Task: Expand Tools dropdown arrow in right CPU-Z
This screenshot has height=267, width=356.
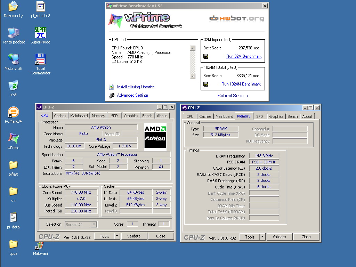Action: tap(262, 237)
